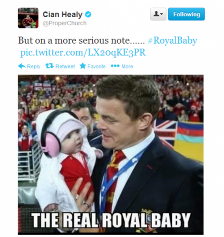
Task: Click the Reply text label
Action: coord(33,66)
